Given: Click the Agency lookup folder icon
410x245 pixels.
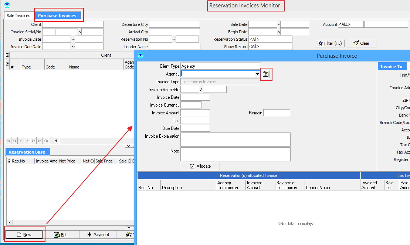Looking at the screenshot, I should (266, 74).
